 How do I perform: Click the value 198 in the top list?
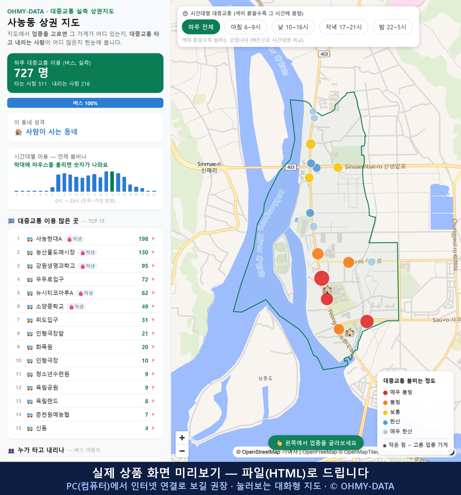[144, 239]
